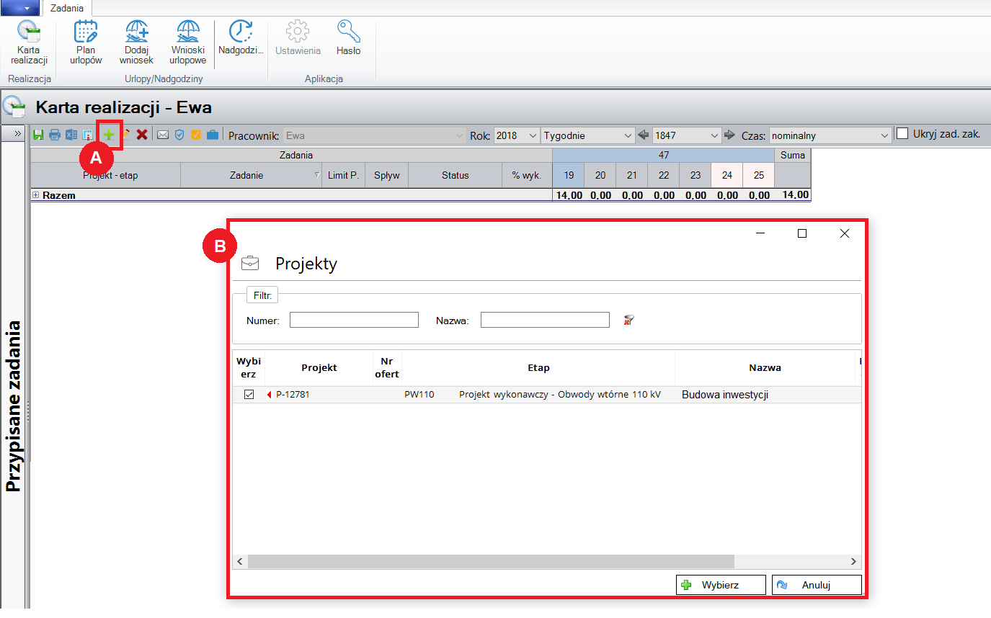Open the Tygodnie period dropdown
This screenshot has height=618, width=991.
[587, 135]
